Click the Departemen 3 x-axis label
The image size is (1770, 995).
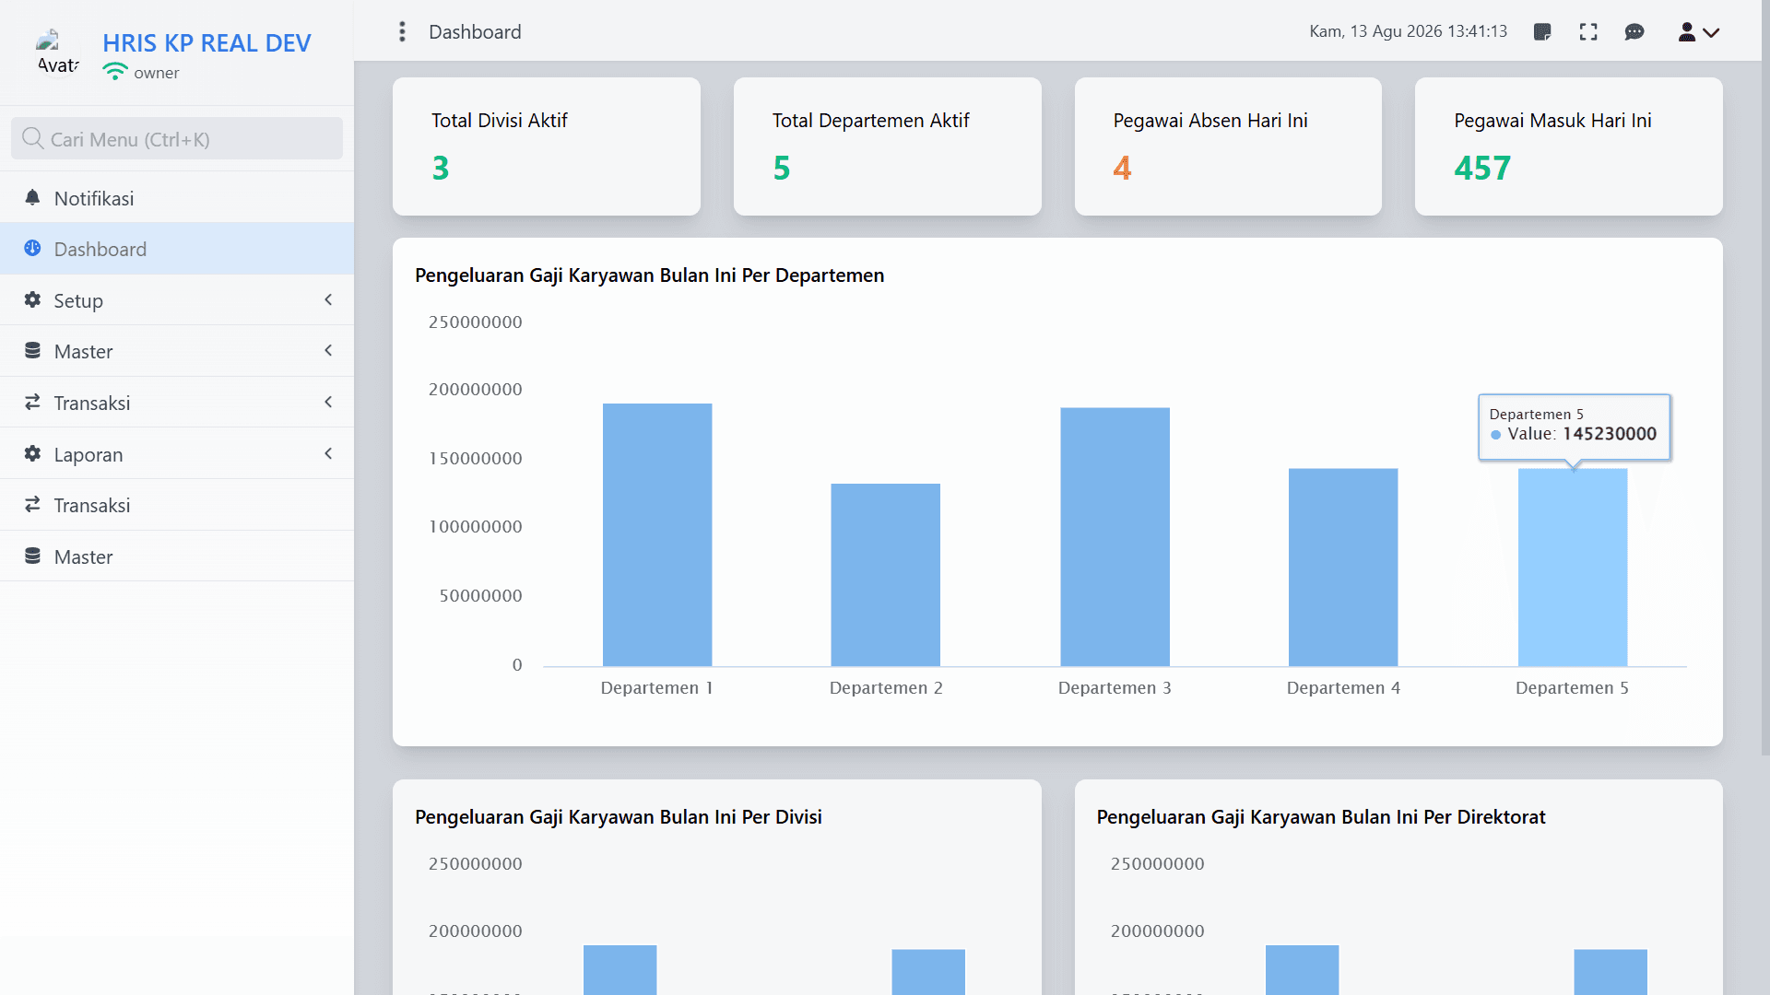pos(1115,688)
